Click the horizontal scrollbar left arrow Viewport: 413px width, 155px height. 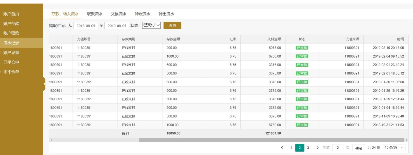(51, 140)
